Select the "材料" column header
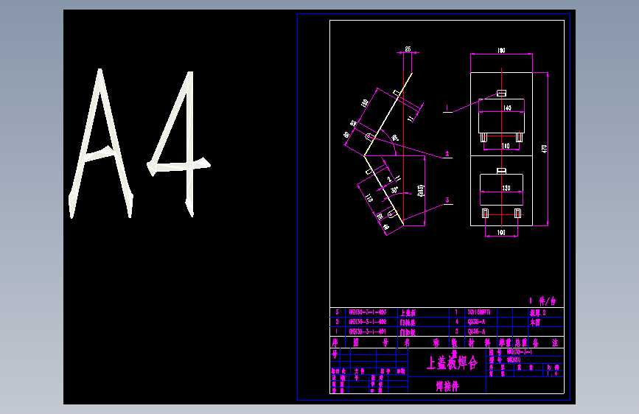The height and width of the screenshot is (414, 639). pos(479,343)
